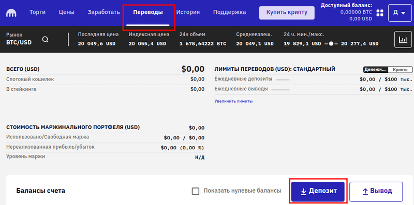
Task: Open the Заработать menu item
Action: tap(104, 12)
